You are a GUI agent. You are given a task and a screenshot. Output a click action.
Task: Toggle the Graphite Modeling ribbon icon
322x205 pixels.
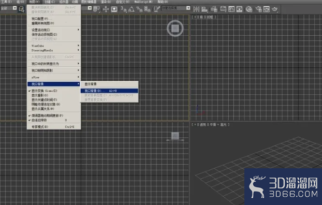pos(223,9)
